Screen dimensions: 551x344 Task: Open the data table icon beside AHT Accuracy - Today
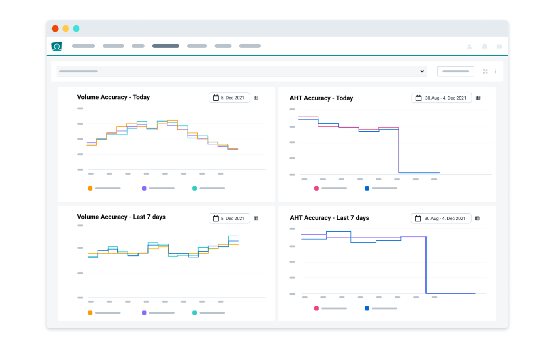[478, 98]
